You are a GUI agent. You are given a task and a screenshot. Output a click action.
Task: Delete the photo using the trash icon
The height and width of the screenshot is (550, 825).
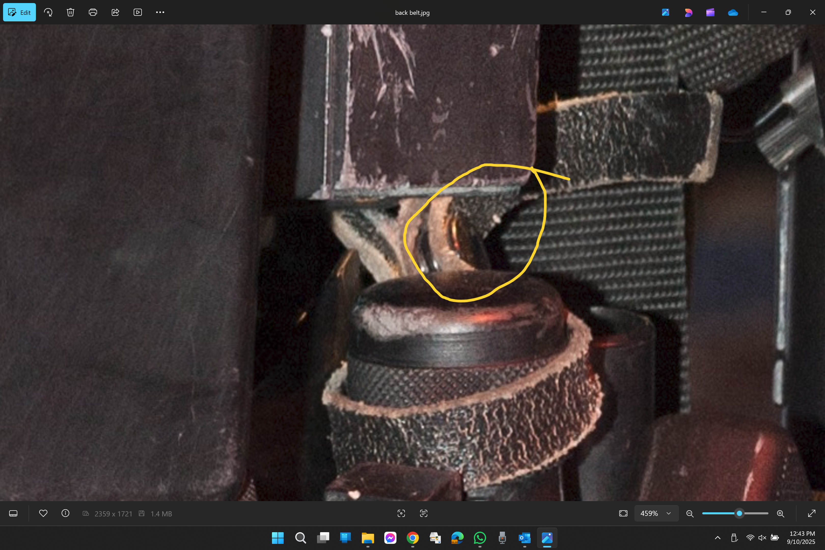[71, 12]
